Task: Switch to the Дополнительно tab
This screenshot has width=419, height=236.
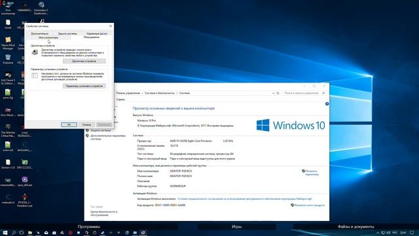Action: click(39, 33)
